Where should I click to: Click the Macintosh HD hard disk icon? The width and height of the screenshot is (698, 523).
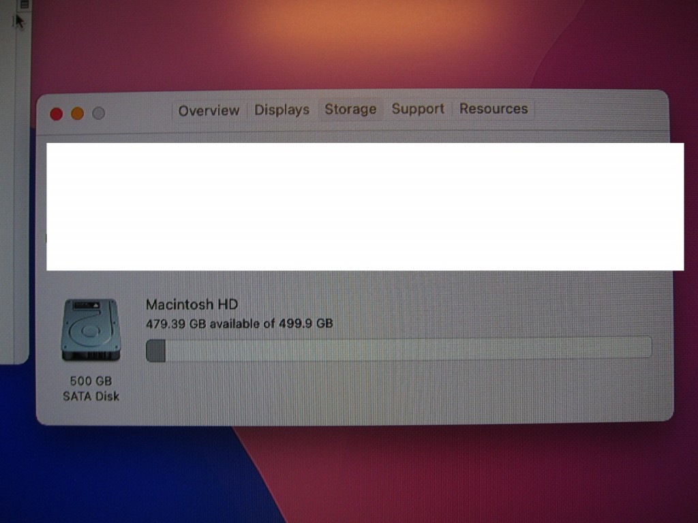coord(91,330)
